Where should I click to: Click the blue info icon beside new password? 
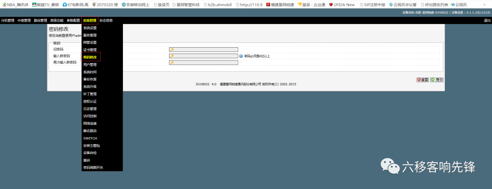point(241,56)
